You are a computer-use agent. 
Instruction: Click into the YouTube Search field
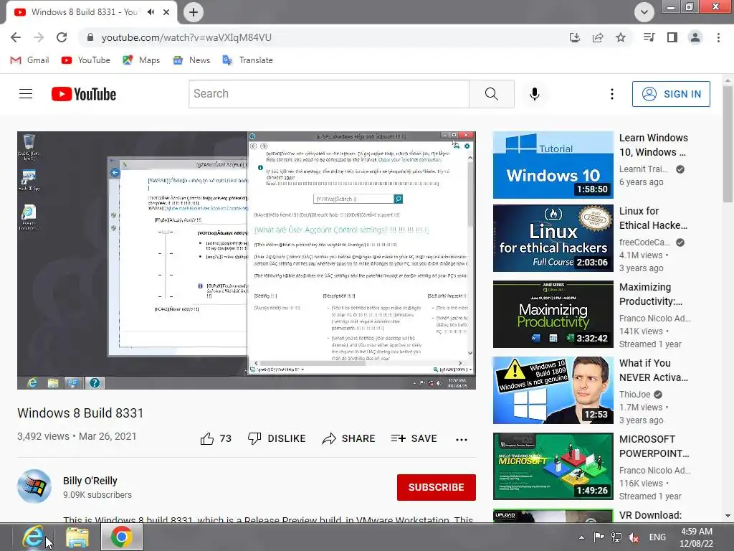tap(328, 94)
